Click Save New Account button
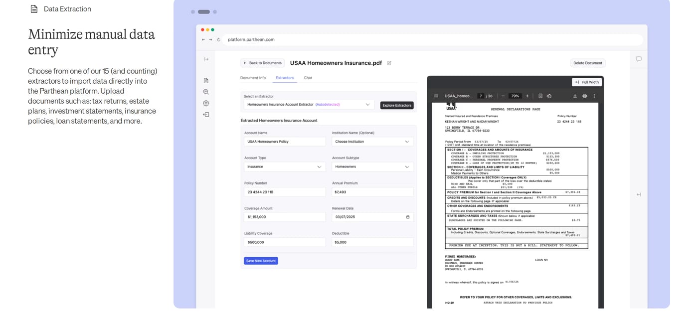This screenshot has width=698, height=336. coord(261,261)
